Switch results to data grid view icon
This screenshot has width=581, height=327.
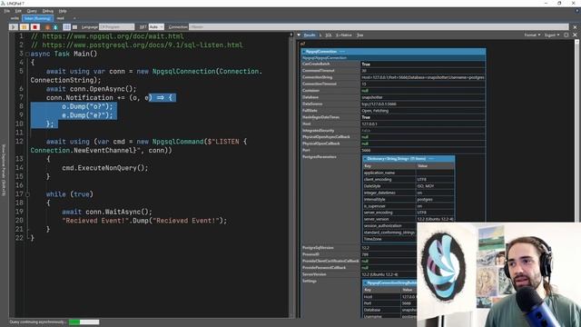point(74,27)
